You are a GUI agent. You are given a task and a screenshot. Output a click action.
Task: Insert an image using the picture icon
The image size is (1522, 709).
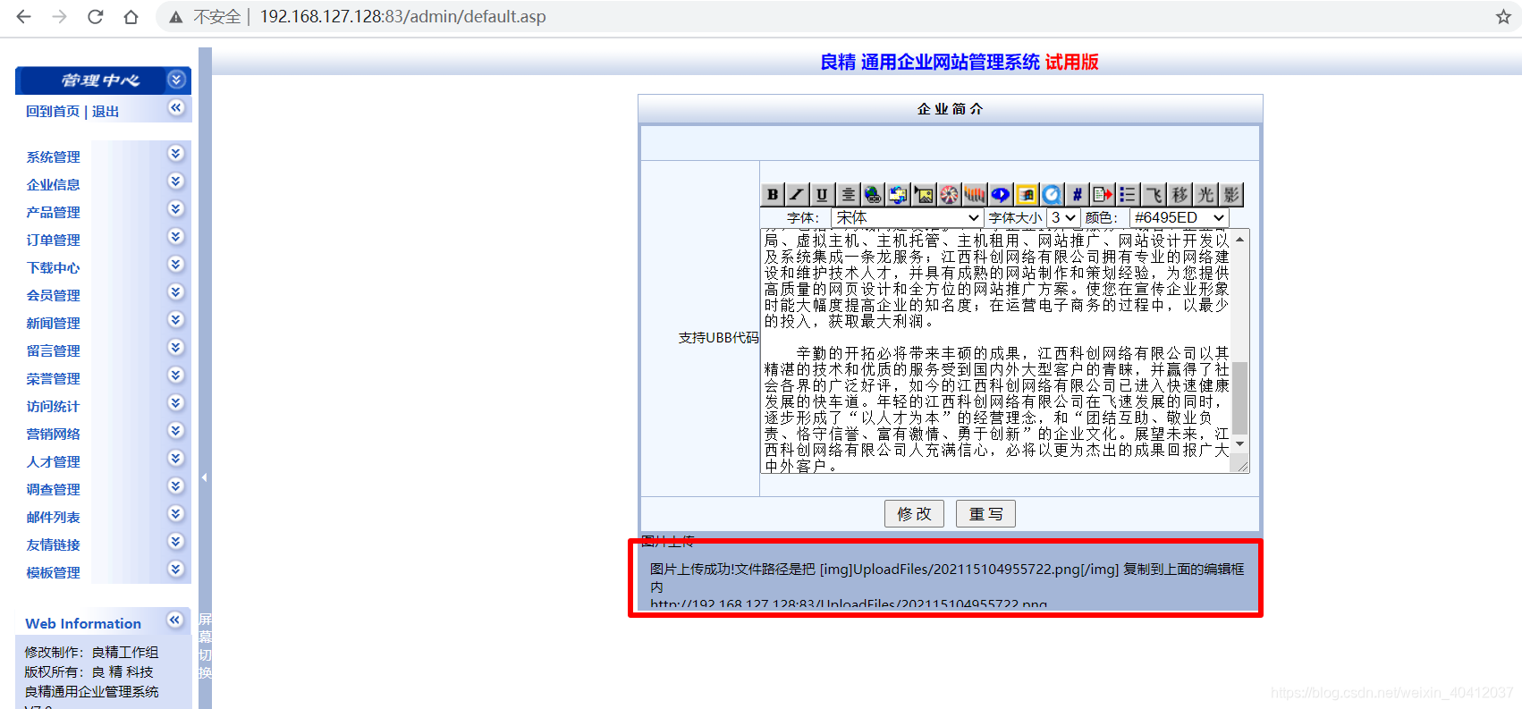(925, 195)
